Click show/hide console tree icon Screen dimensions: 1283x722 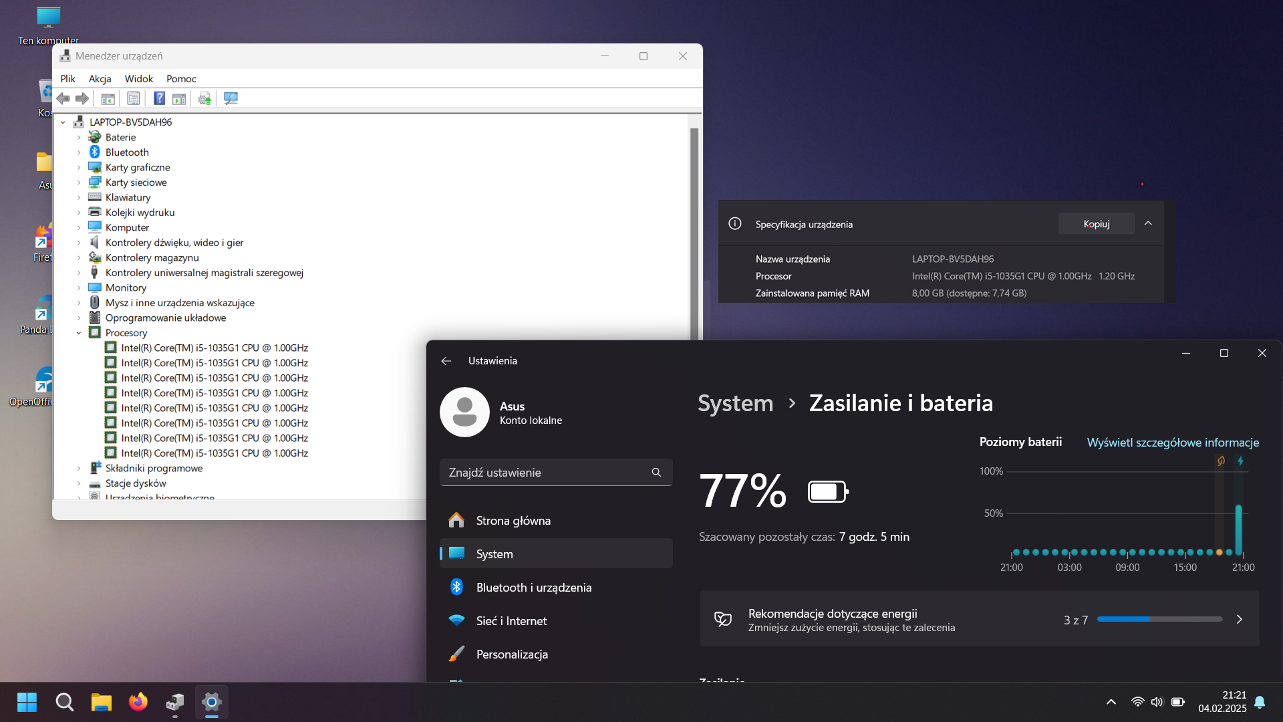coord(108,99)
